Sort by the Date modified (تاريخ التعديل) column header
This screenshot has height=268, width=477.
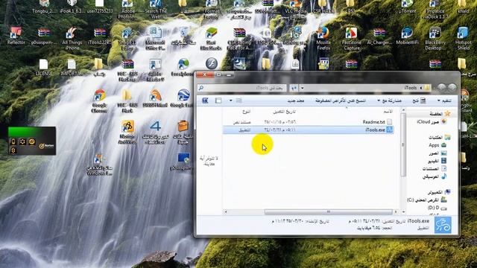coord(284,112)
